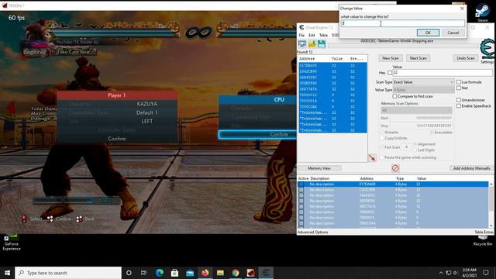Viewport: 496px width, 279px height.
Task: Open the Mail app from taskbar
Action: 190,273
